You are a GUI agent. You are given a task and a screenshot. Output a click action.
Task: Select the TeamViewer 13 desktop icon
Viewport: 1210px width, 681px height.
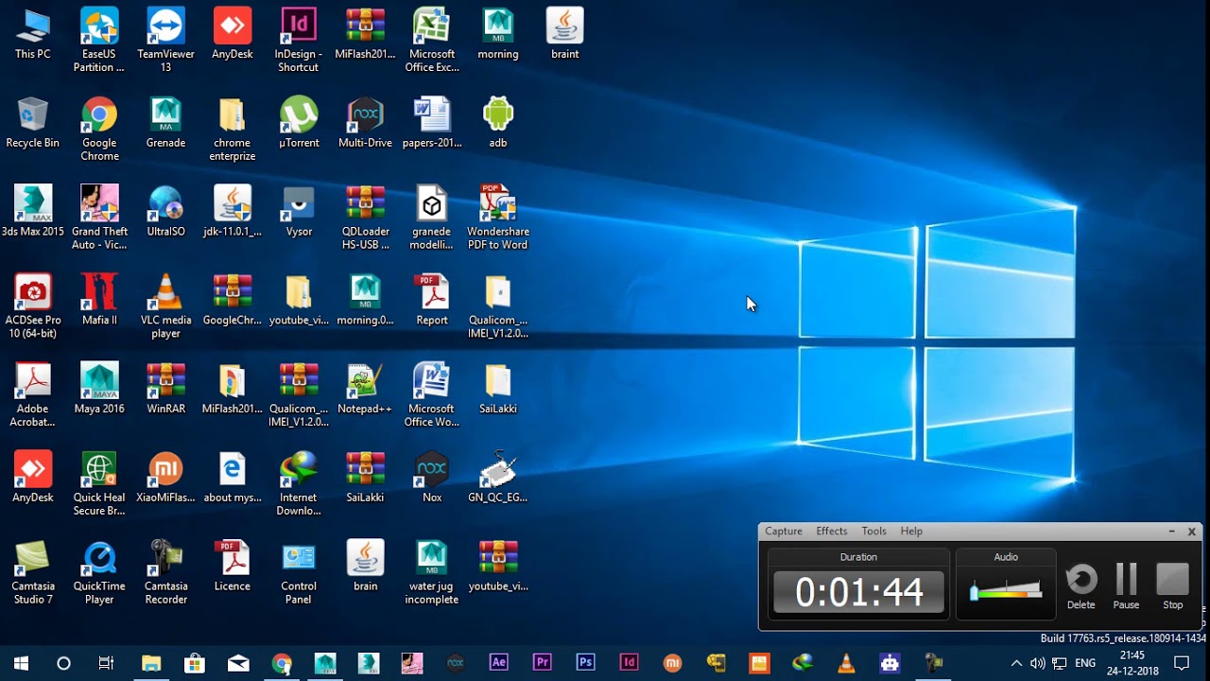pyautogui.click(x=165, y=40)
